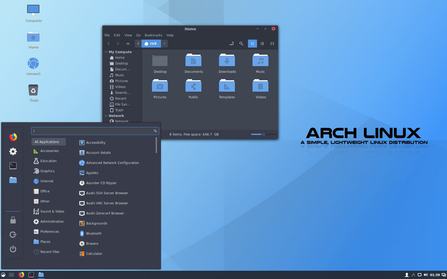Select the Templates folder icon
The height and width of the screenshot is (279, 447).
227,89
